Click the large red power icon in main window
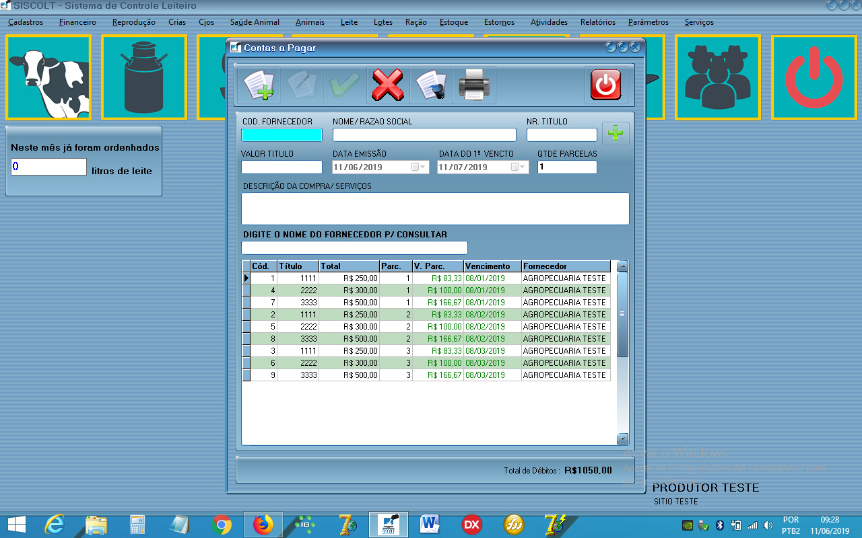862x538 pixels. point(814,77)
